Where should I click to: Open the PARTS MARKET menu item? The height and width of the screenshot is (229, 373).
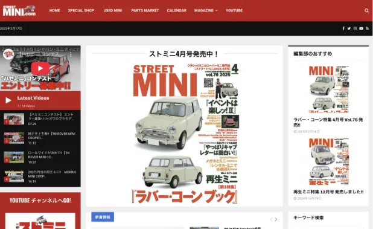tap(145, 10)
